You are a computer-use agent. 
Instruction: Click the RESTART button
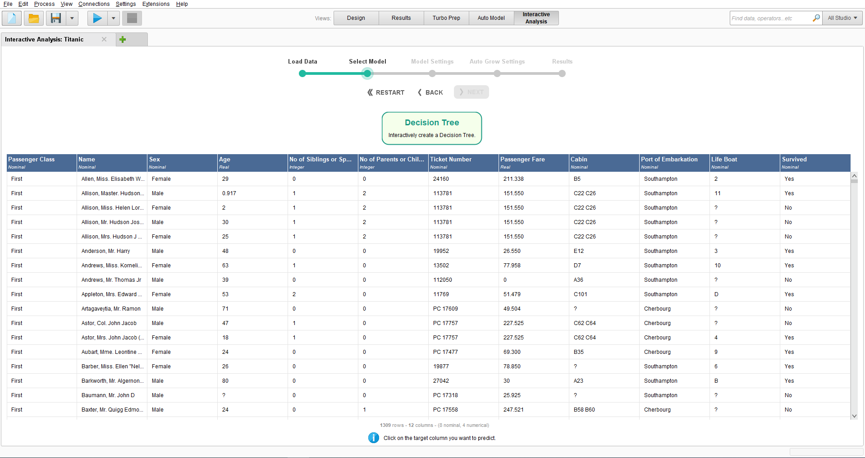tap(386, 92)
